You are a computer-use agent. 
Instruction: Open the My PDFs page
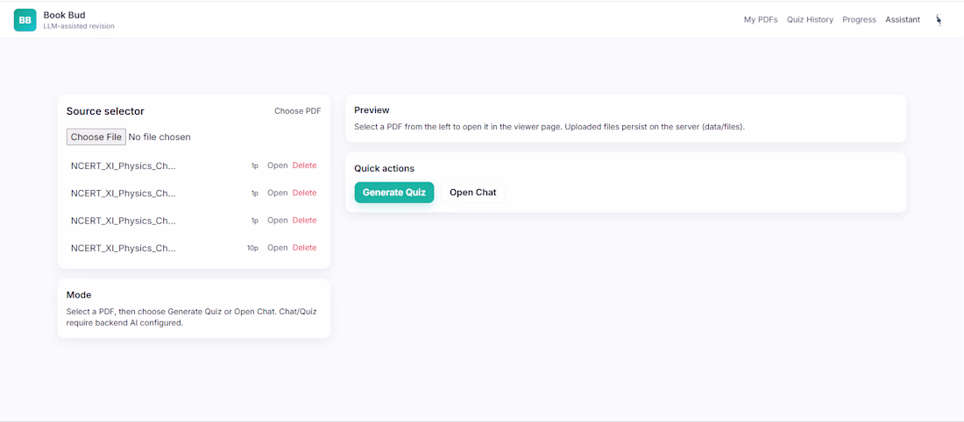pos(761,19)
